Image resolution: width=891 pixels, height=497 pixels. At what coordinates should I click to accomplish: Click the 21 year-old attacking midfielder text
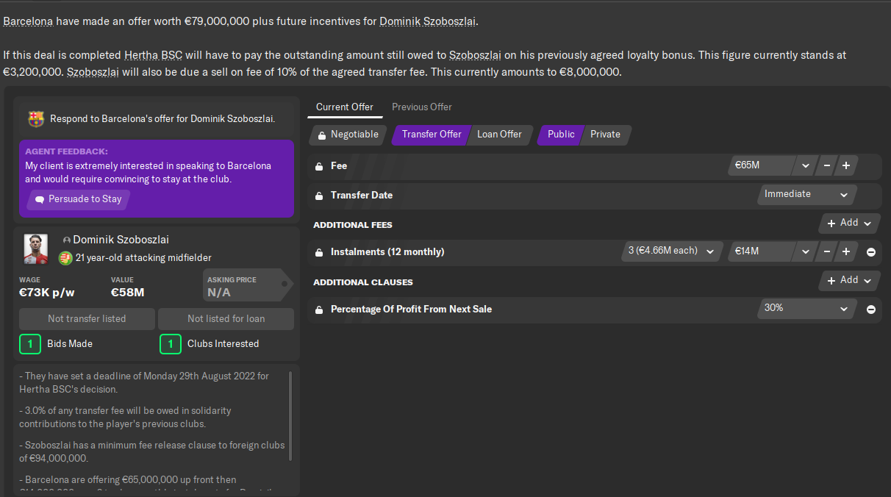click(143, 258)
